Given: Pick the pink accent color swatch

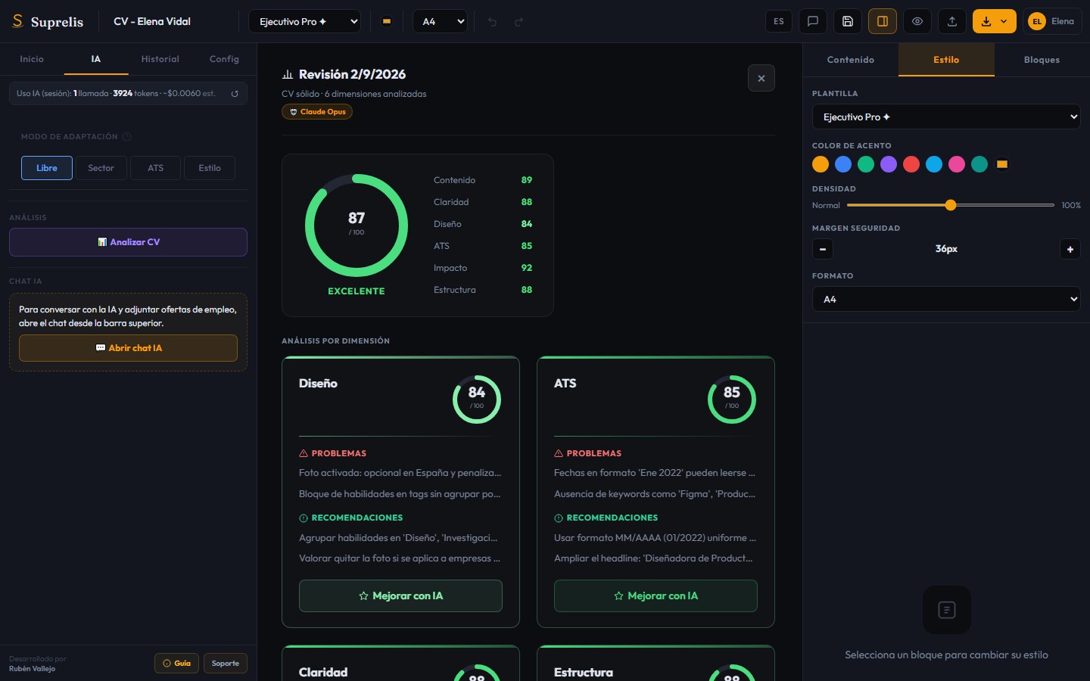Looking at the screenshot, I should coord(957,164).
